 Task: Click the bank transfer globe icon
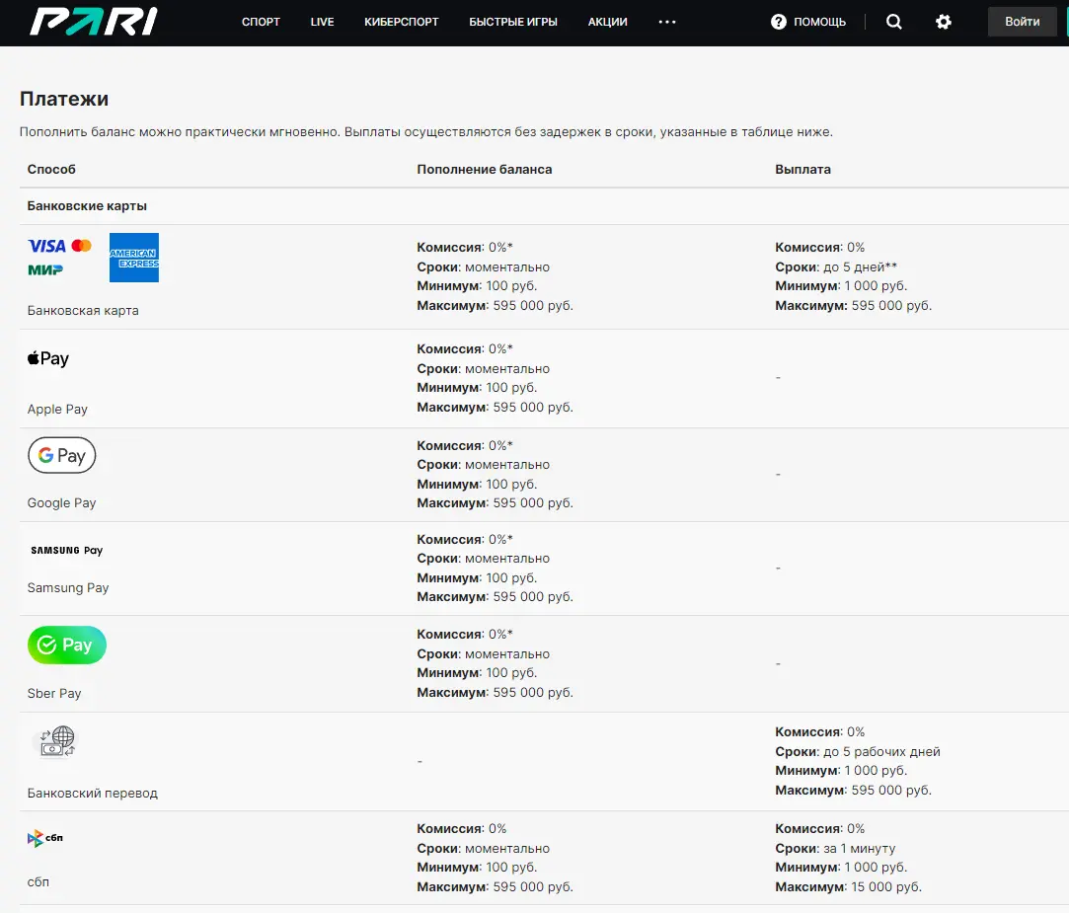pos(58,741)
